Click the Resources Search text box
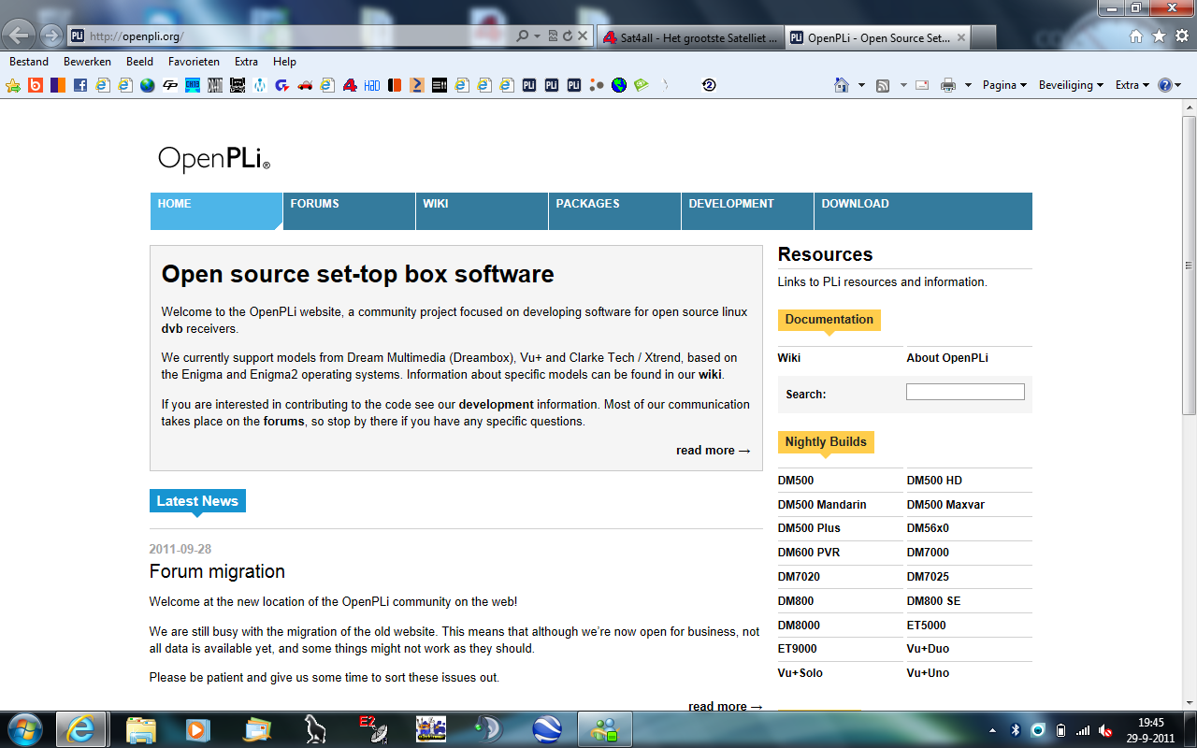The image size is (1197, 748). pyautogui.click(x=965, y=393)
